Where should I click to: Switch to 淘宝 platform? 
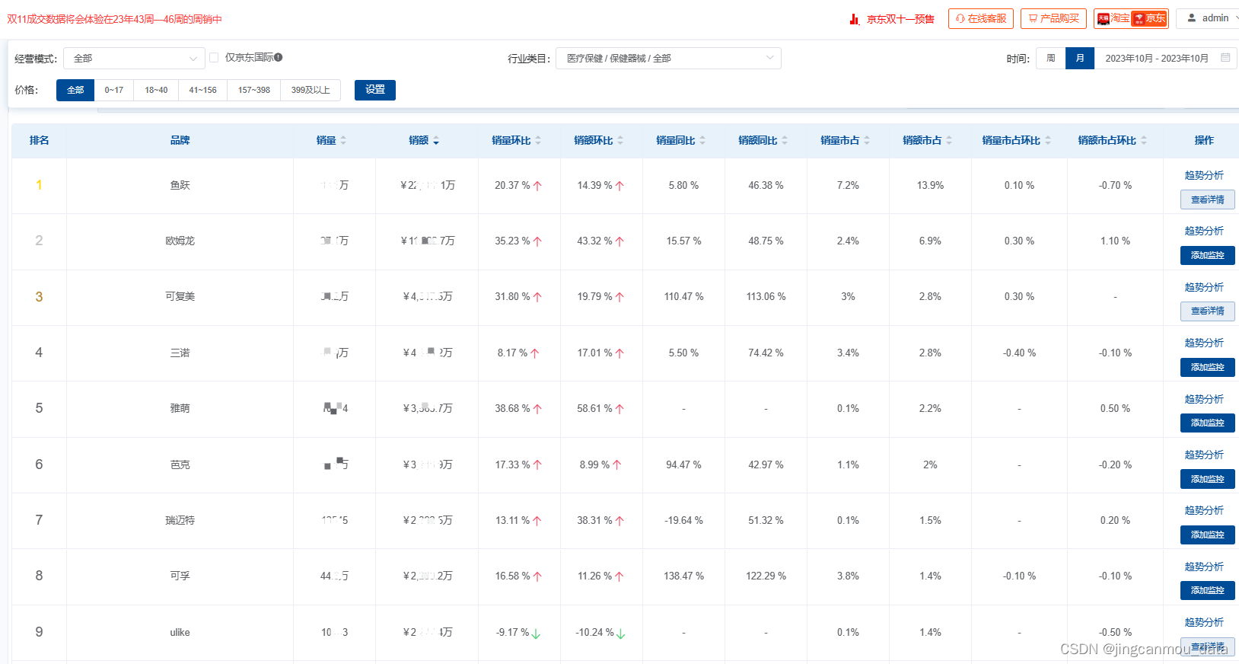pos(1113,18)
